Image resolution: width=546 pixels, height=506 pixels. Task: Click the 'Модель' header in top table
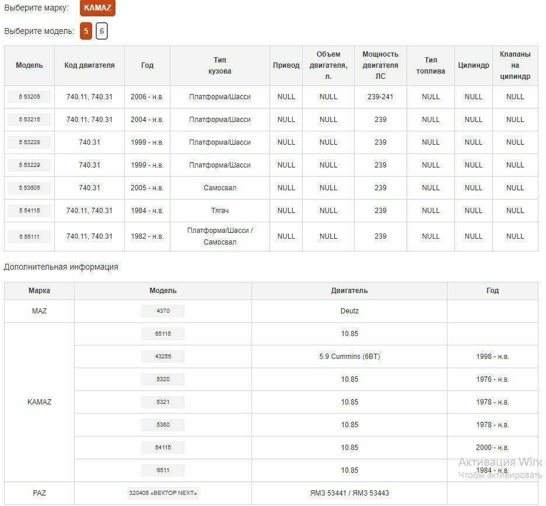pos(29,65)
